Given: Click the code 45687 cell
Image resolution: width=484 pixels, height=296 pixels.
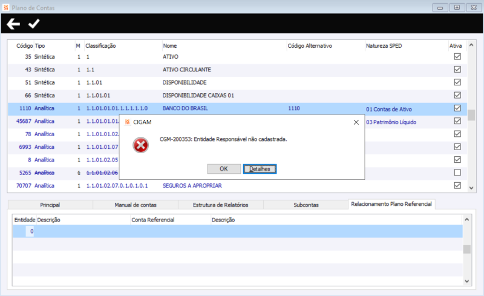Looking at the screenshot, I should [24, 121].
